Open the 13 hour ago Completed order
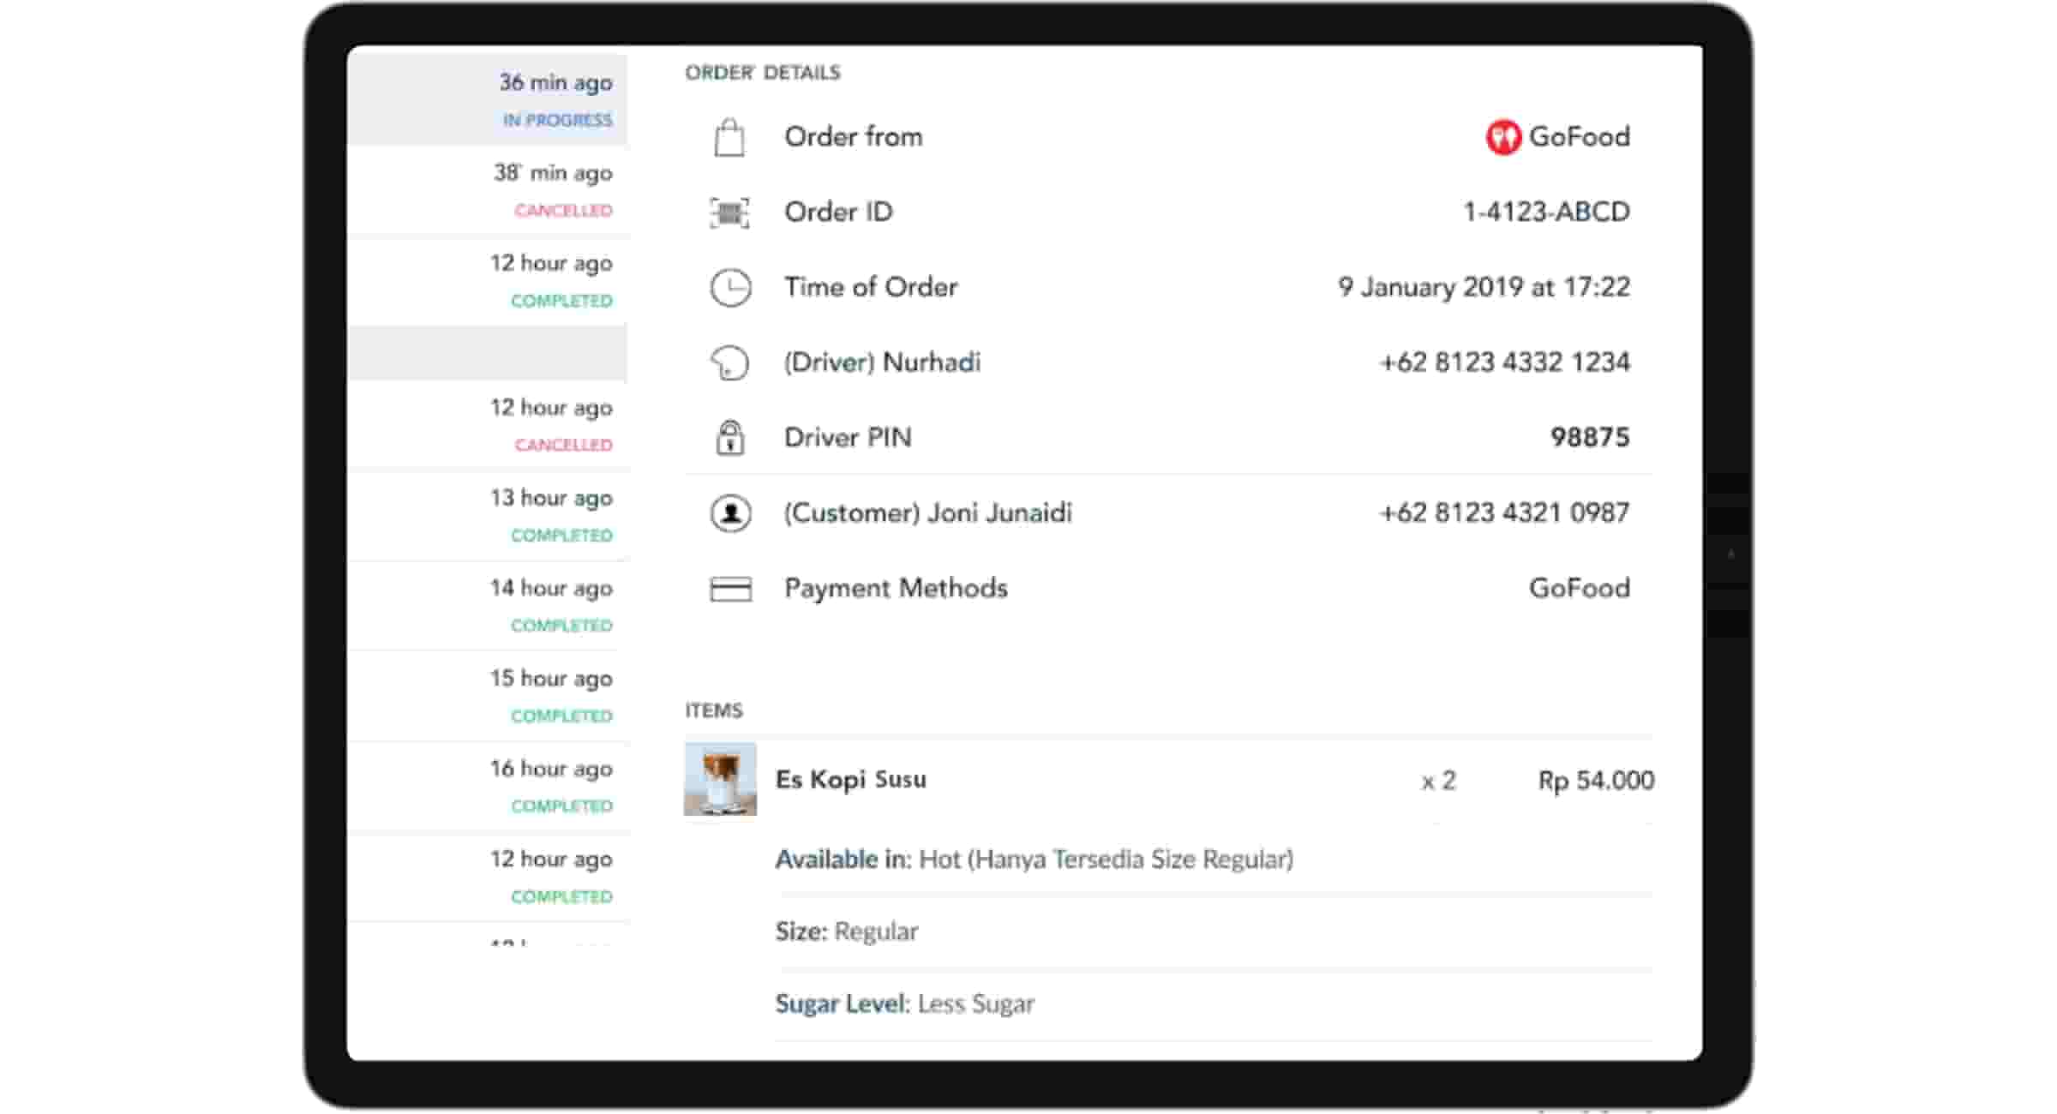 (487, 515)
